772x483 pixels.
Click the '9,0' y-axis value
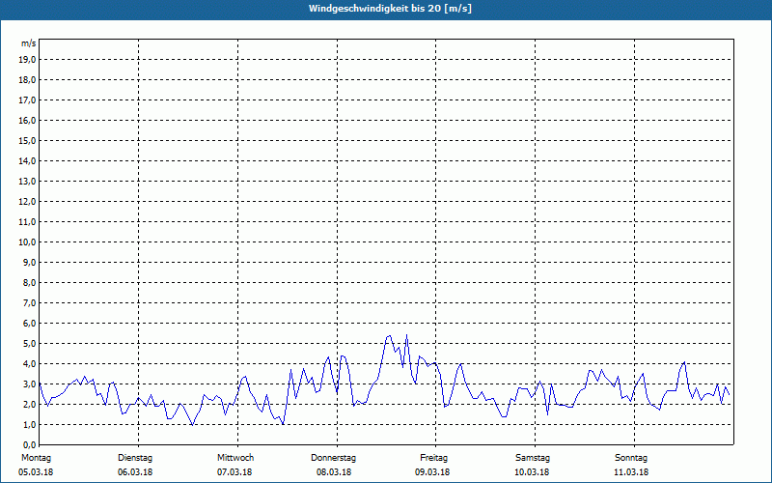29,262
